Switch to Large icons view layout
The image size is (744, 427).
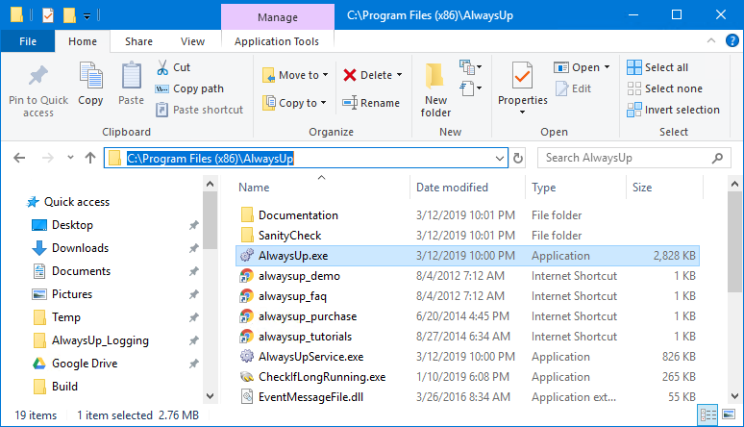[x=729, y=414]
